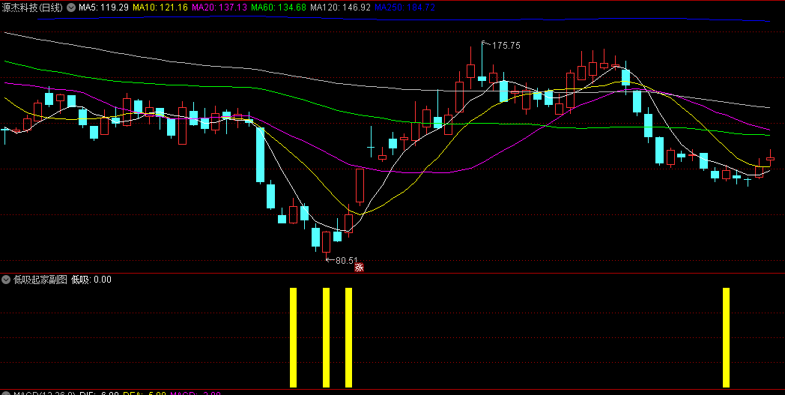Select the rightmost yellow 低吸 signal bar
Screen dimensions: 785x395
coord(726,337)
